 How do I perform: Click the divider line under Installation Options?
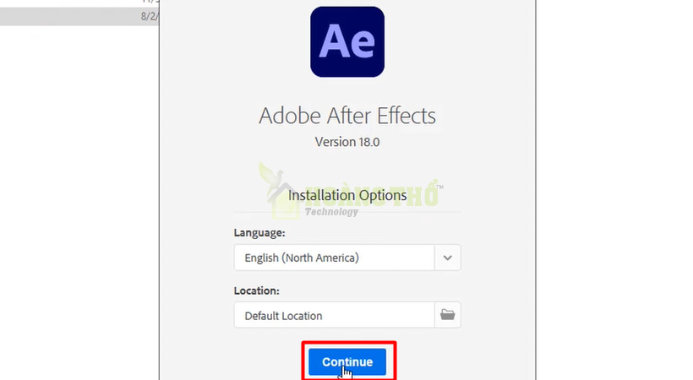347,213
